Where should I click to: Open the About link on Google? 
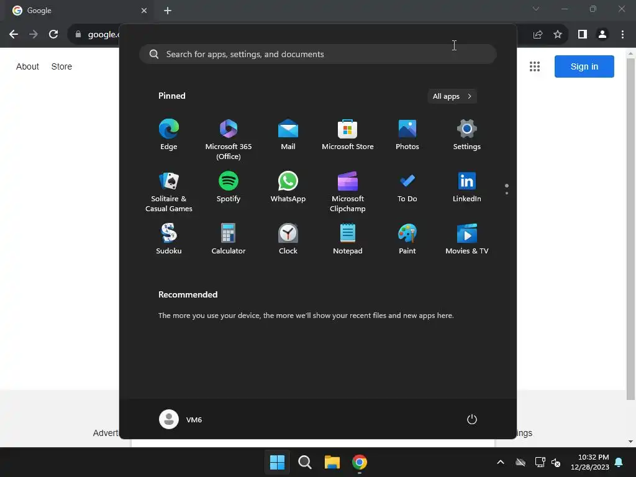27,66
